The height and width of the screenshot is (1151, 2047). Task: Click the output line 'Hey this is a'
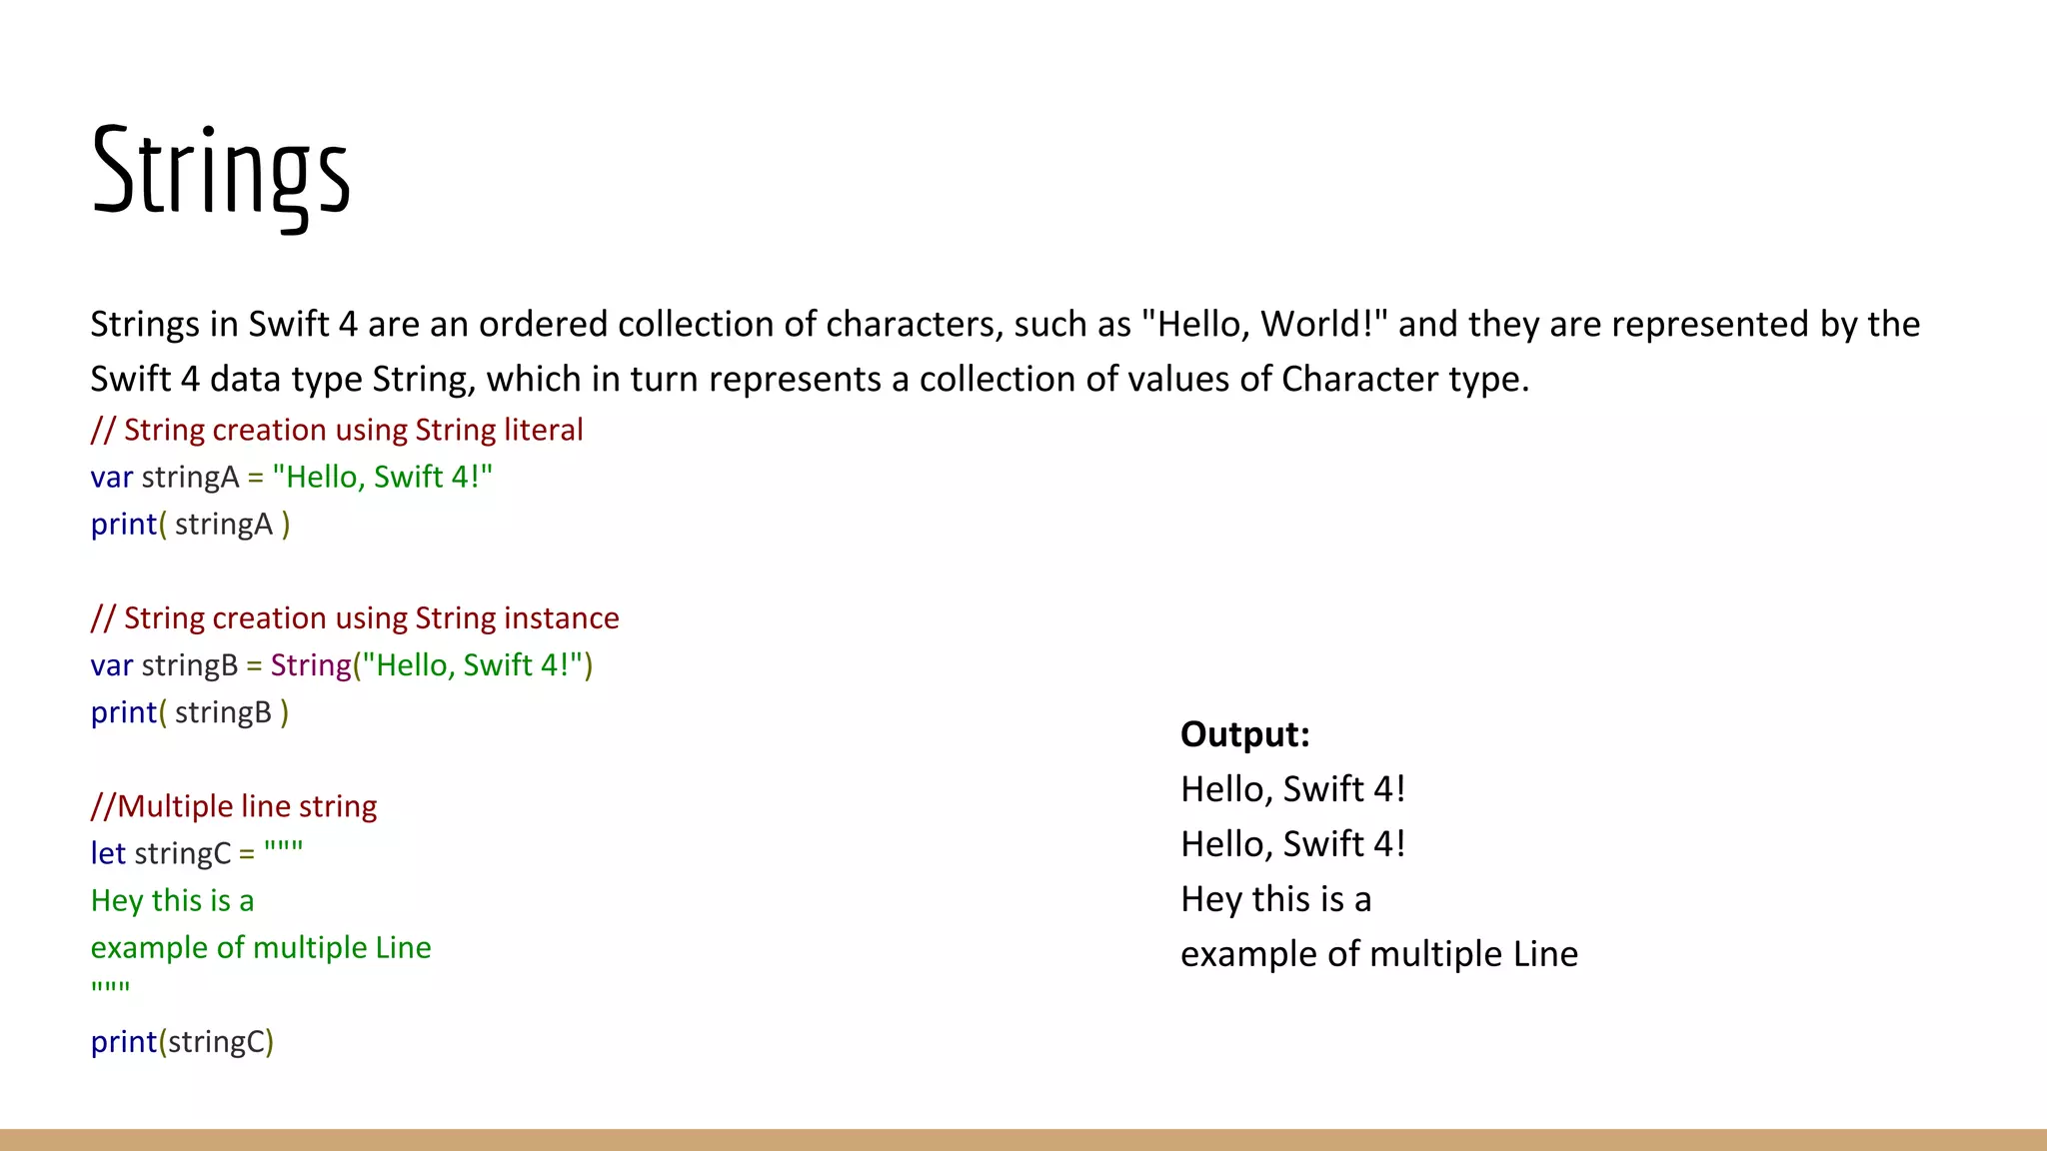(x=1276, y=899)
